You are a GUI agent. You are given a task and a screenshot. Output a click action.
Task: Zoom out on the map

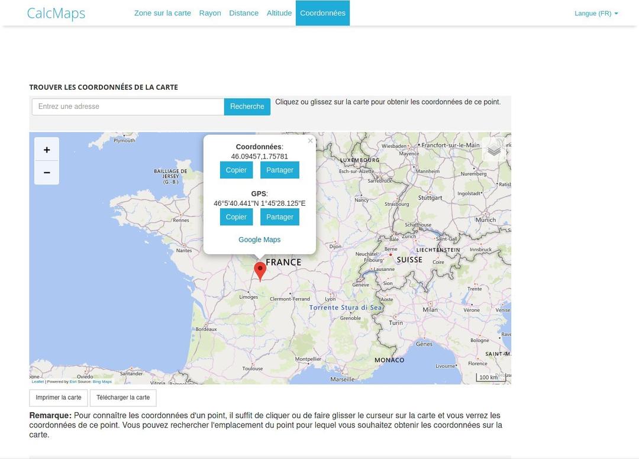click(x=47, y=173)
